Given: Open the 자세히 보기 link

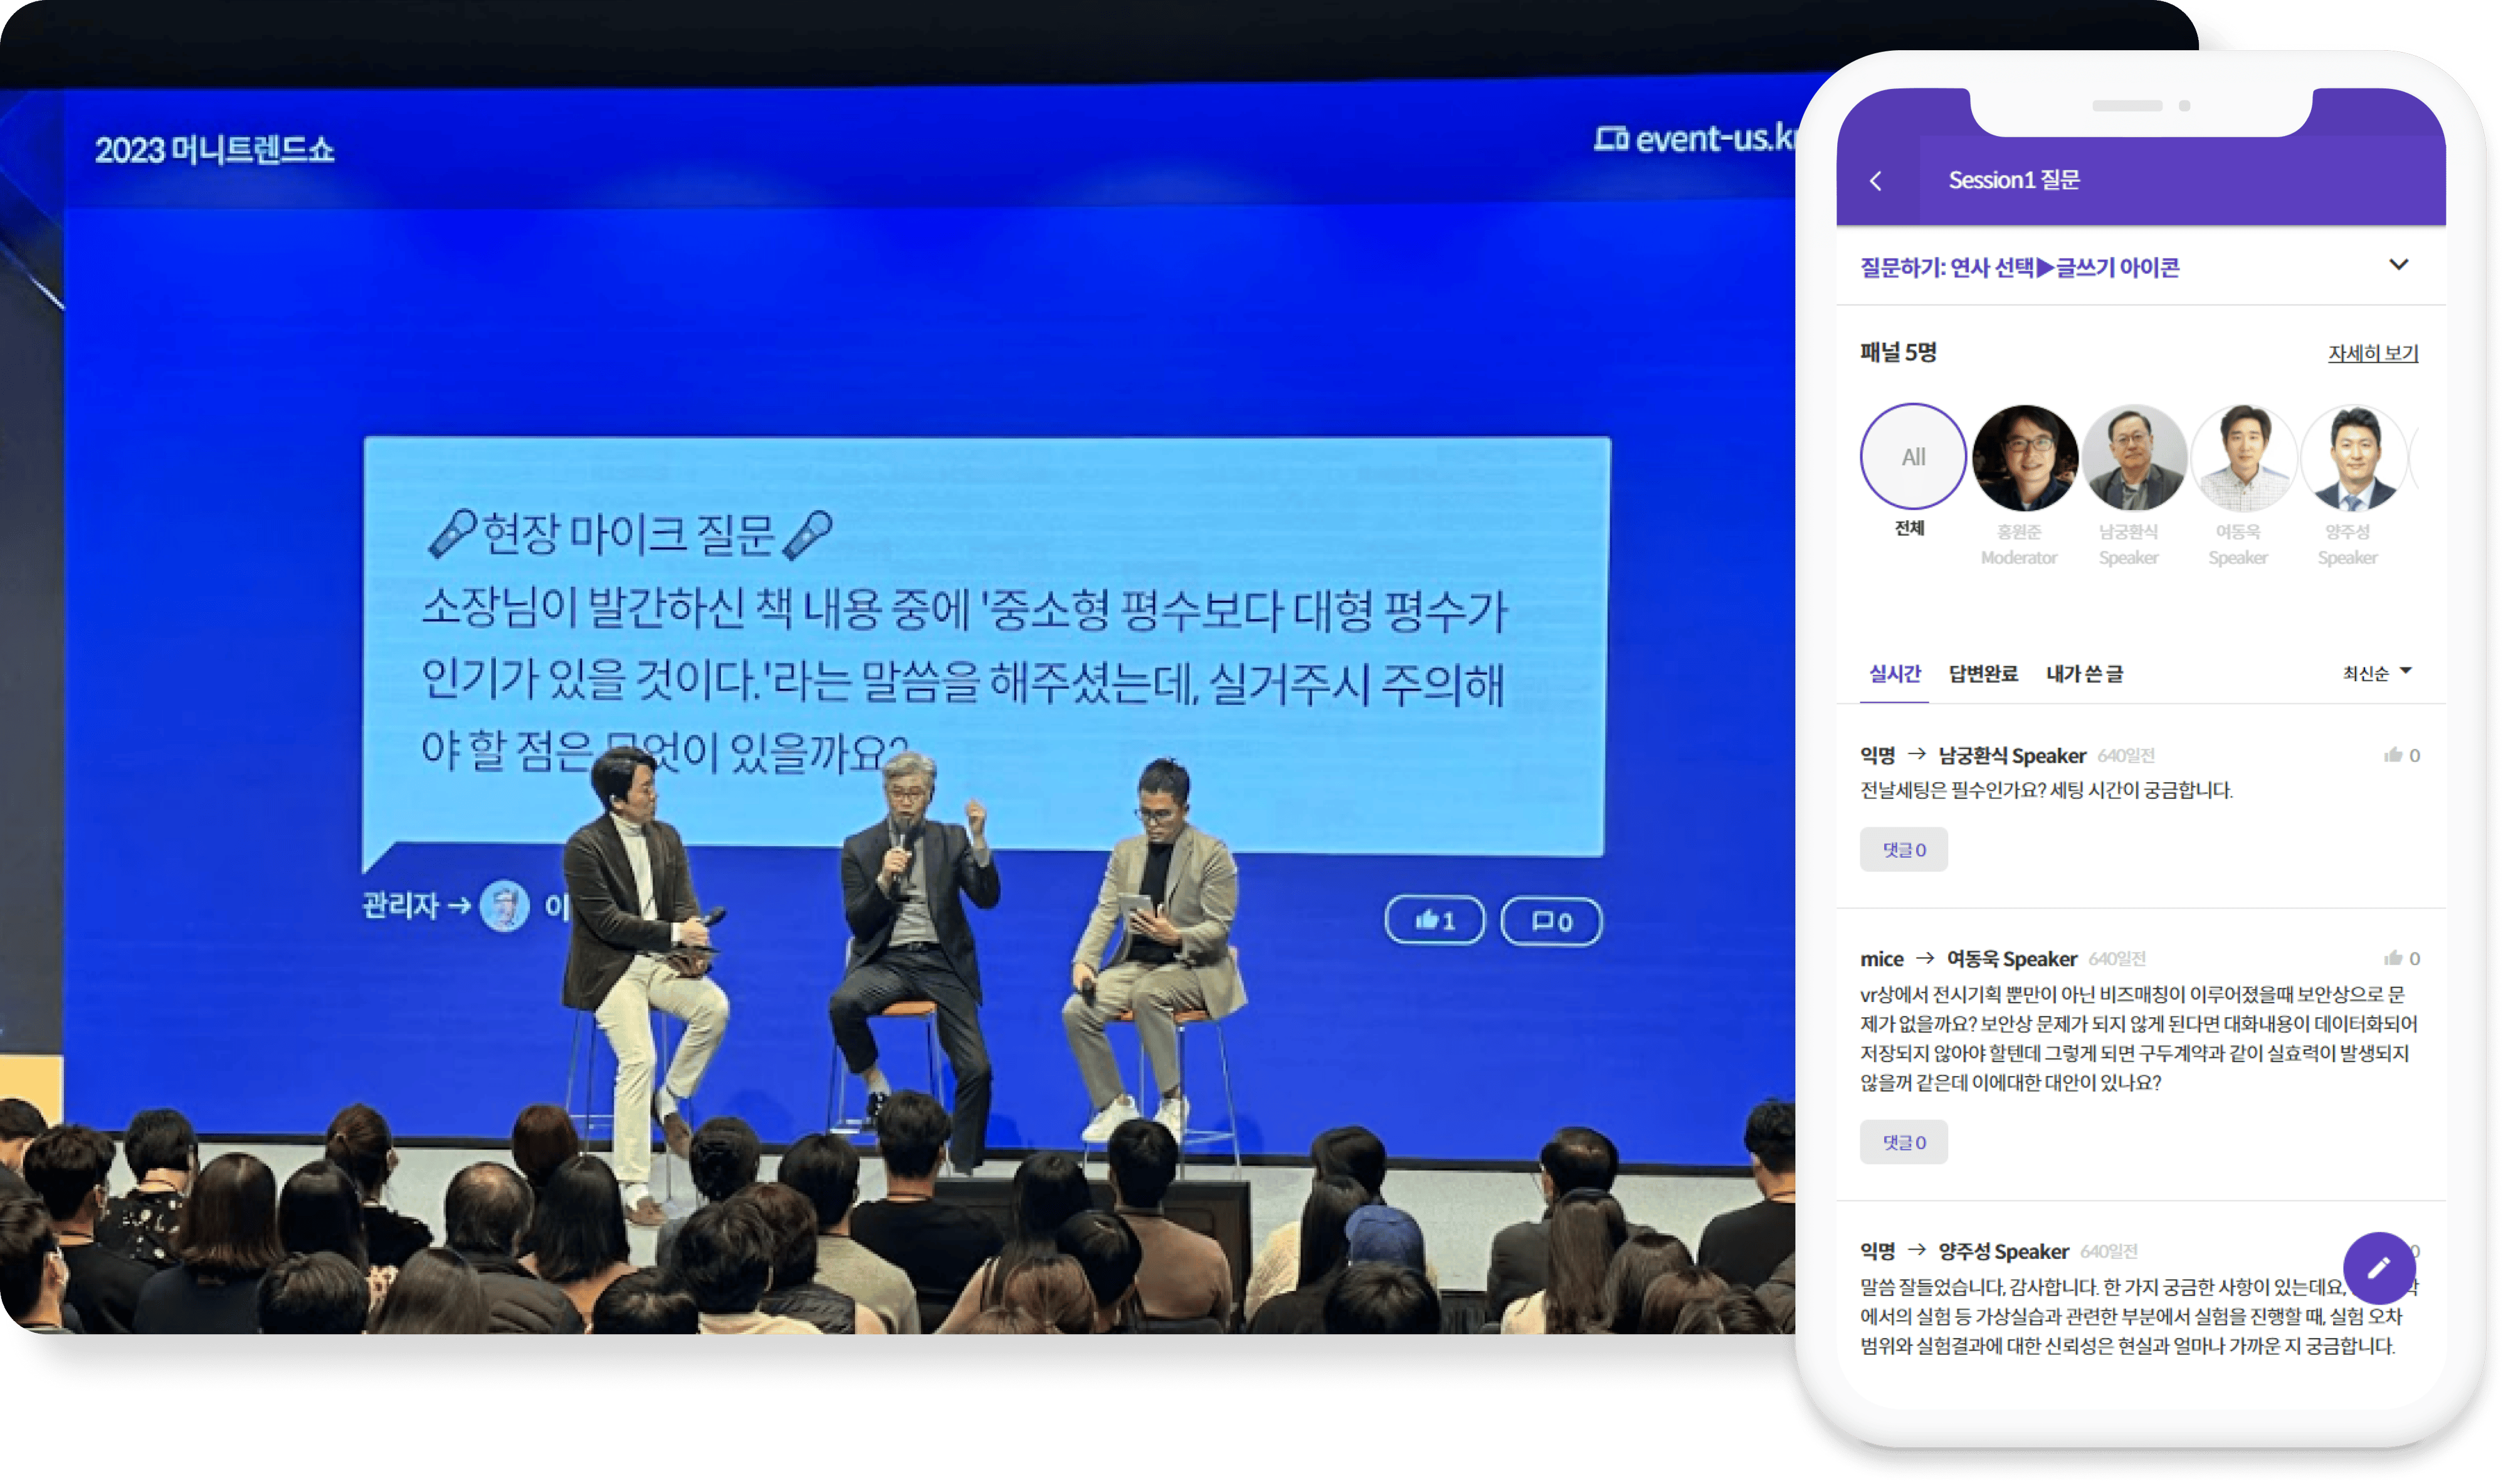Looking at the screenshot, I should pos(2372,353).
